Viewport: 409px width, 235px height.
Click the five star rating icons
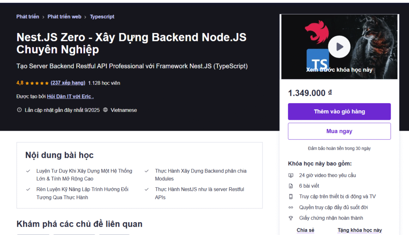point(37,83)
